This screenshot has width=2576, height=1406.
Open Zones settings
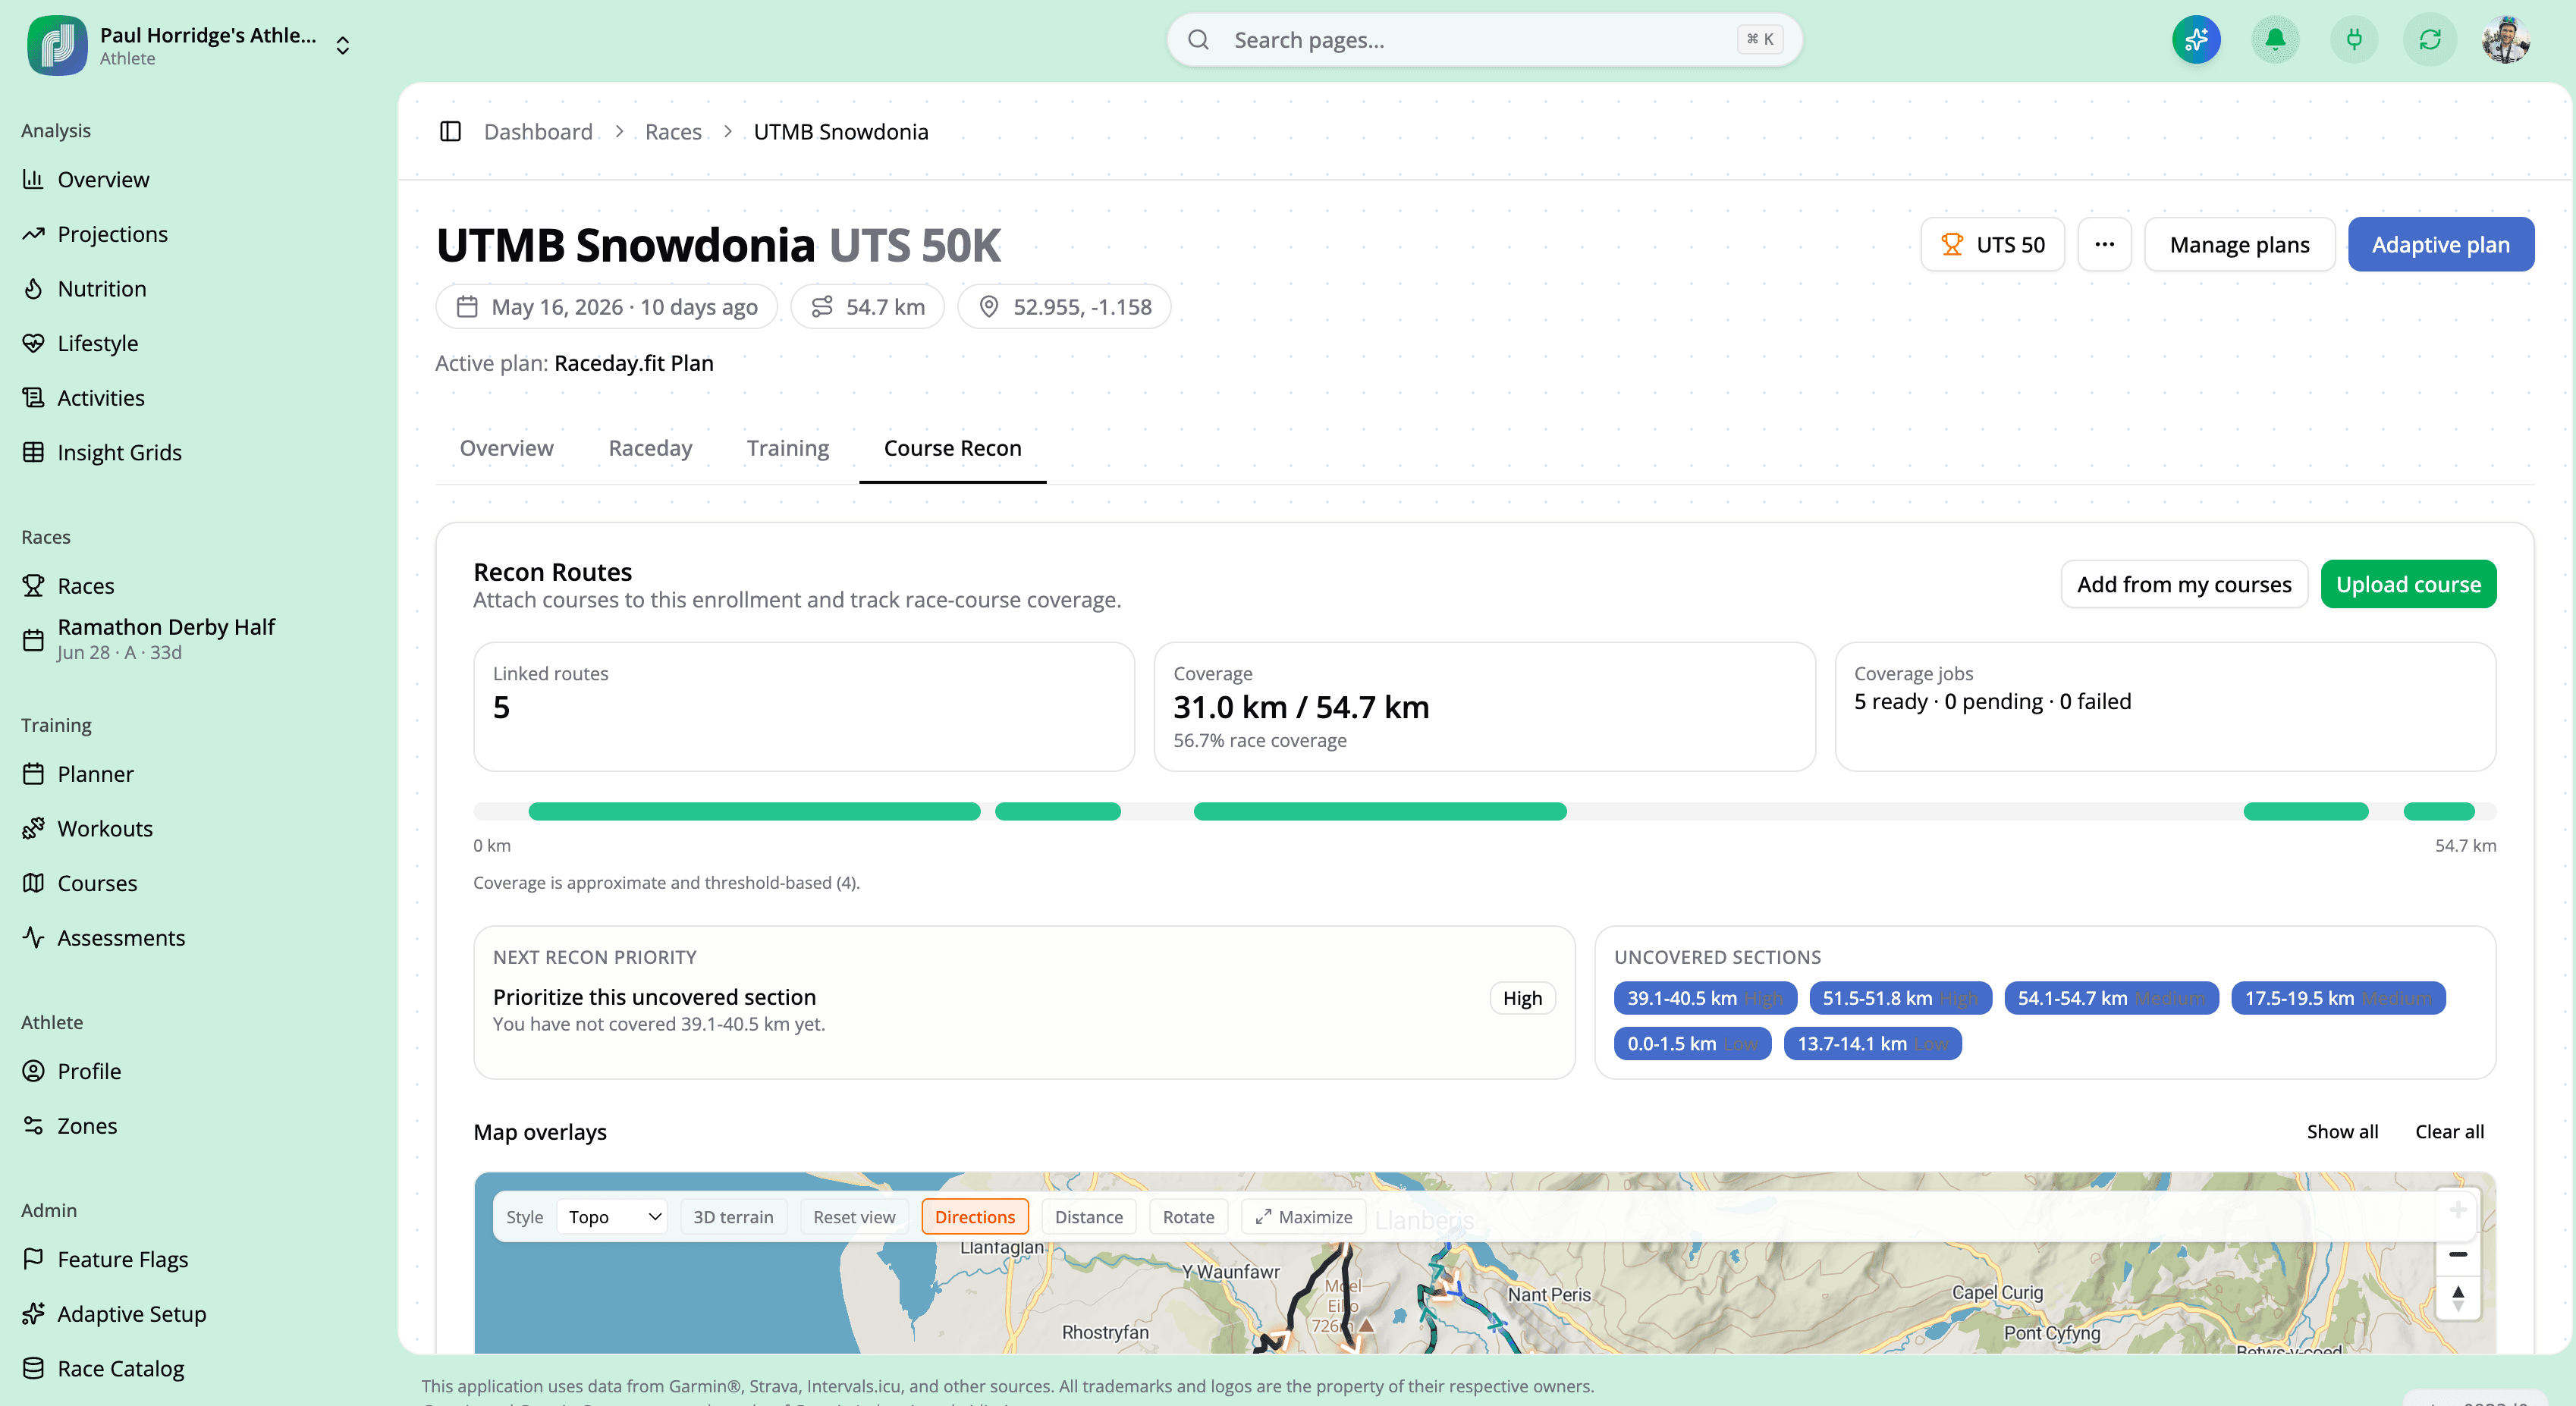tap(87, 1125)
